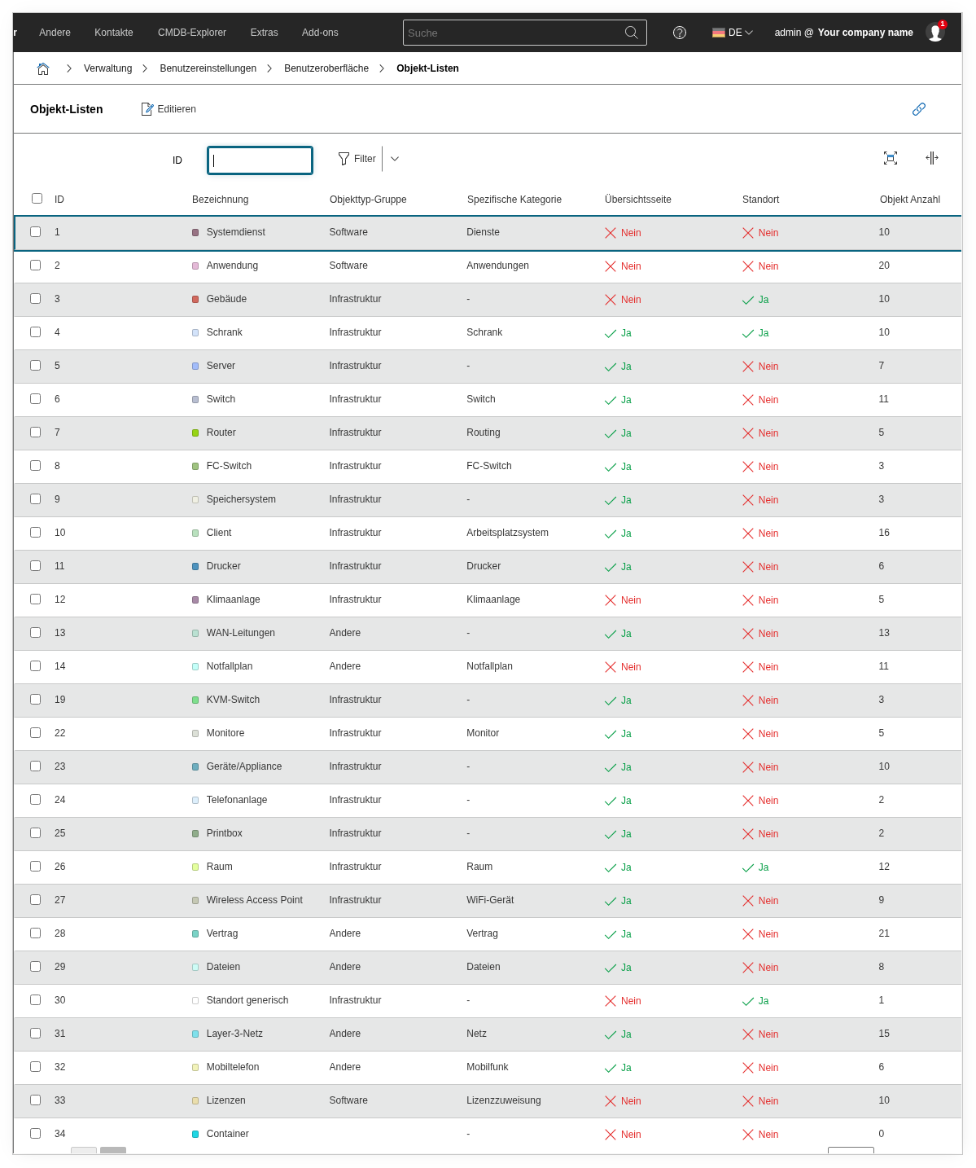The height and width of the screenshot is (1168, 976).
Task: Click the column width resize icon
Action: pos(932,158)
